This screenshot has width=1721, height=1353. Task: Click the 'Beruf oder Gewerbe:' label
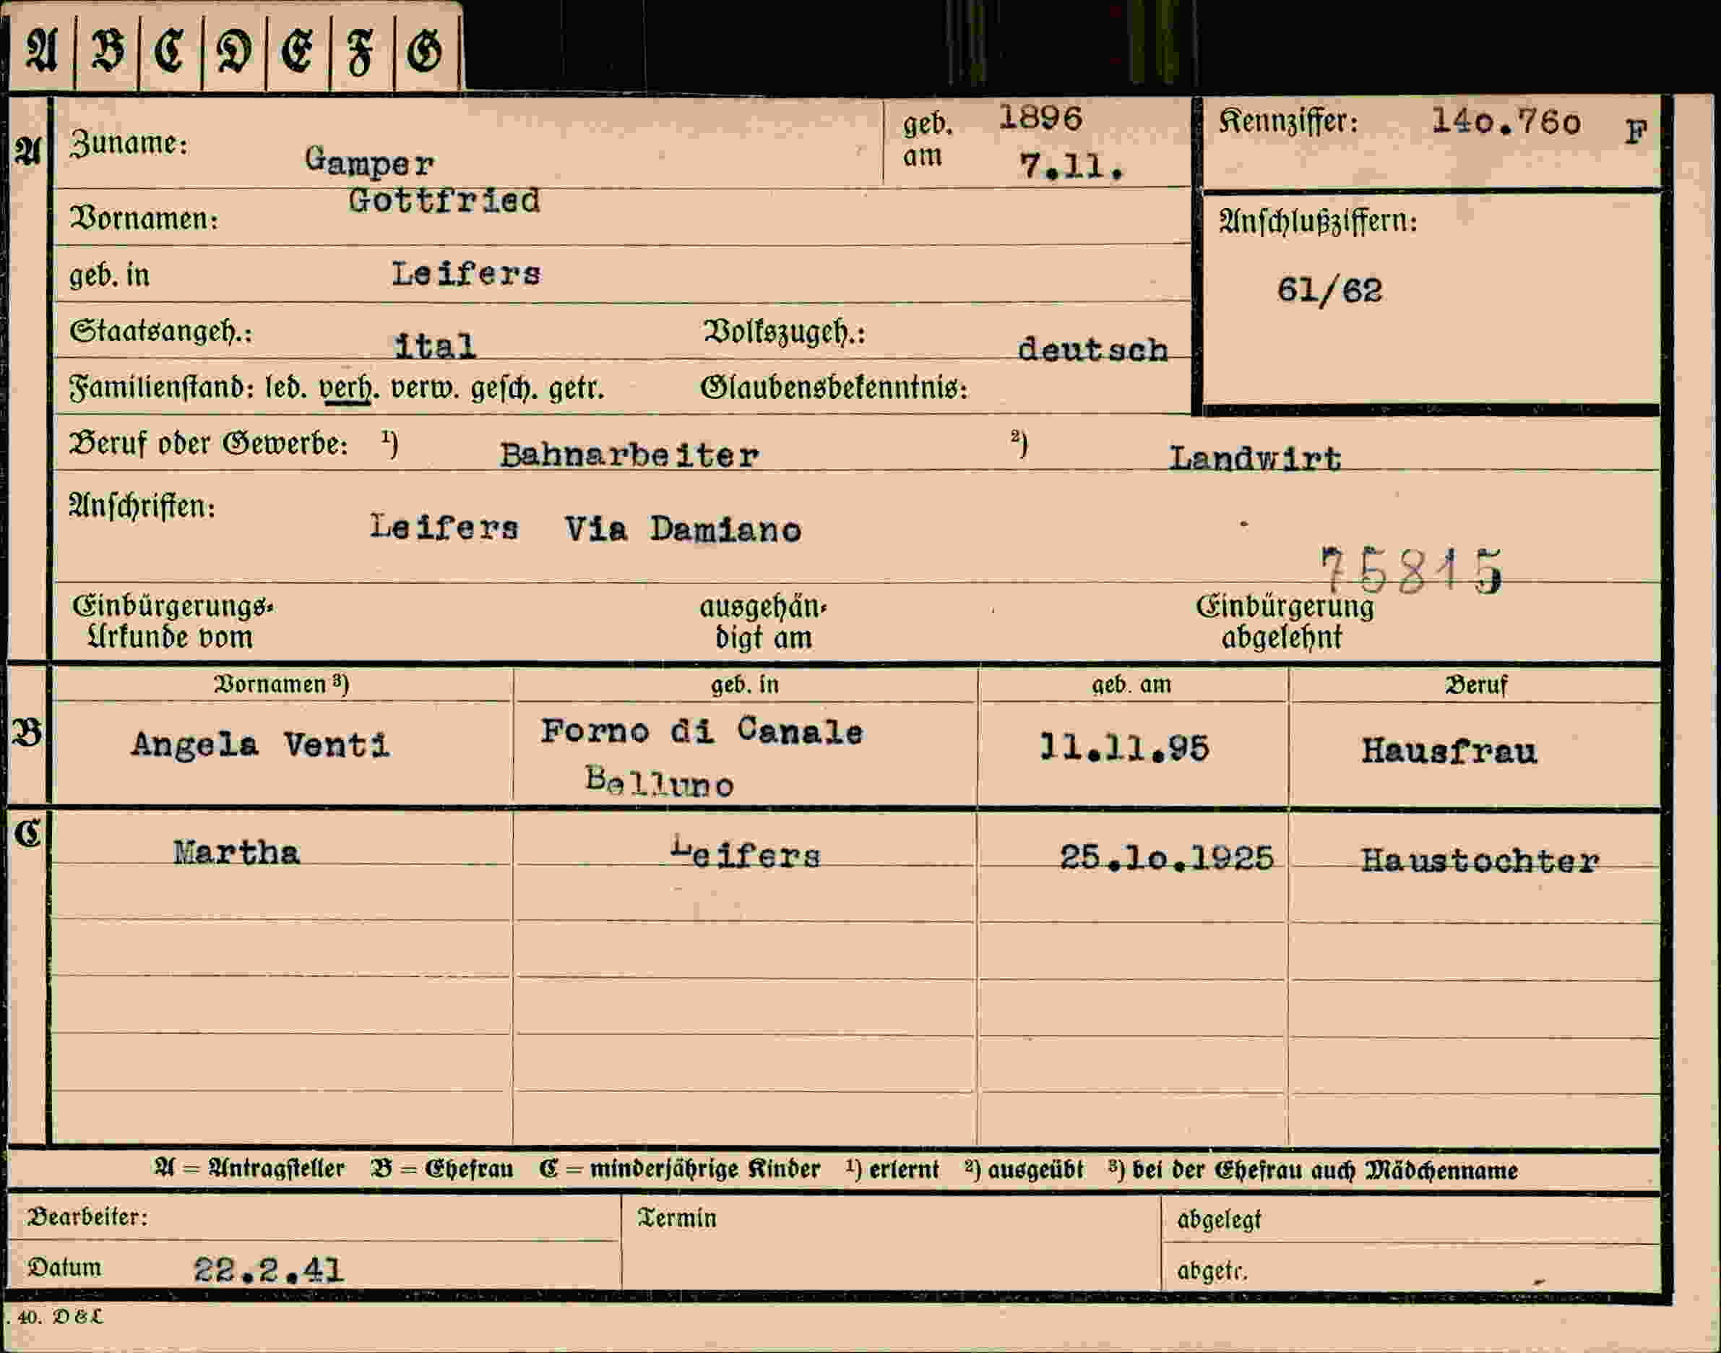click(208, 444)
